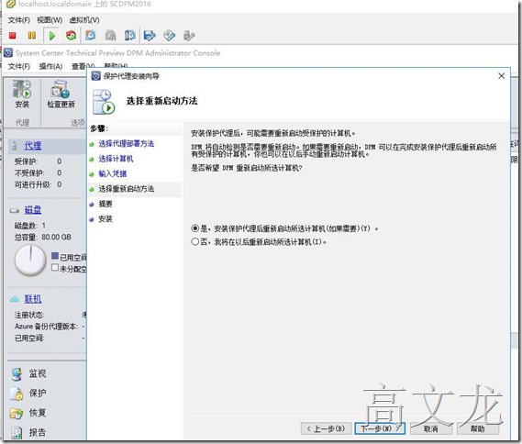The width and height of the screenshot is (522, 444).
Task: Open DPM console 文件(F) menu
Action: 19,66
